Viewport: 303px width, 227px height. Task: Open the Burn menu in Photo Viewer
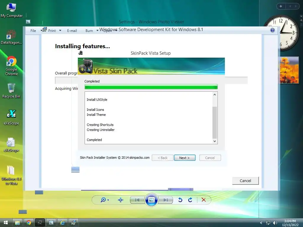click(x=89, y=30)
